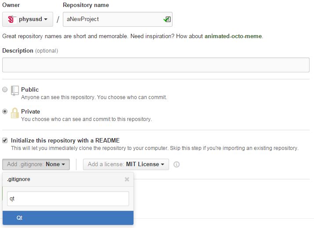Click the Public label text
The image size is (314, 228).
[x=30, y=89]
